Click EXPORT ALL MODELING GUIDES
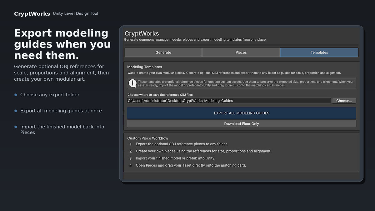 pos(242,113)
